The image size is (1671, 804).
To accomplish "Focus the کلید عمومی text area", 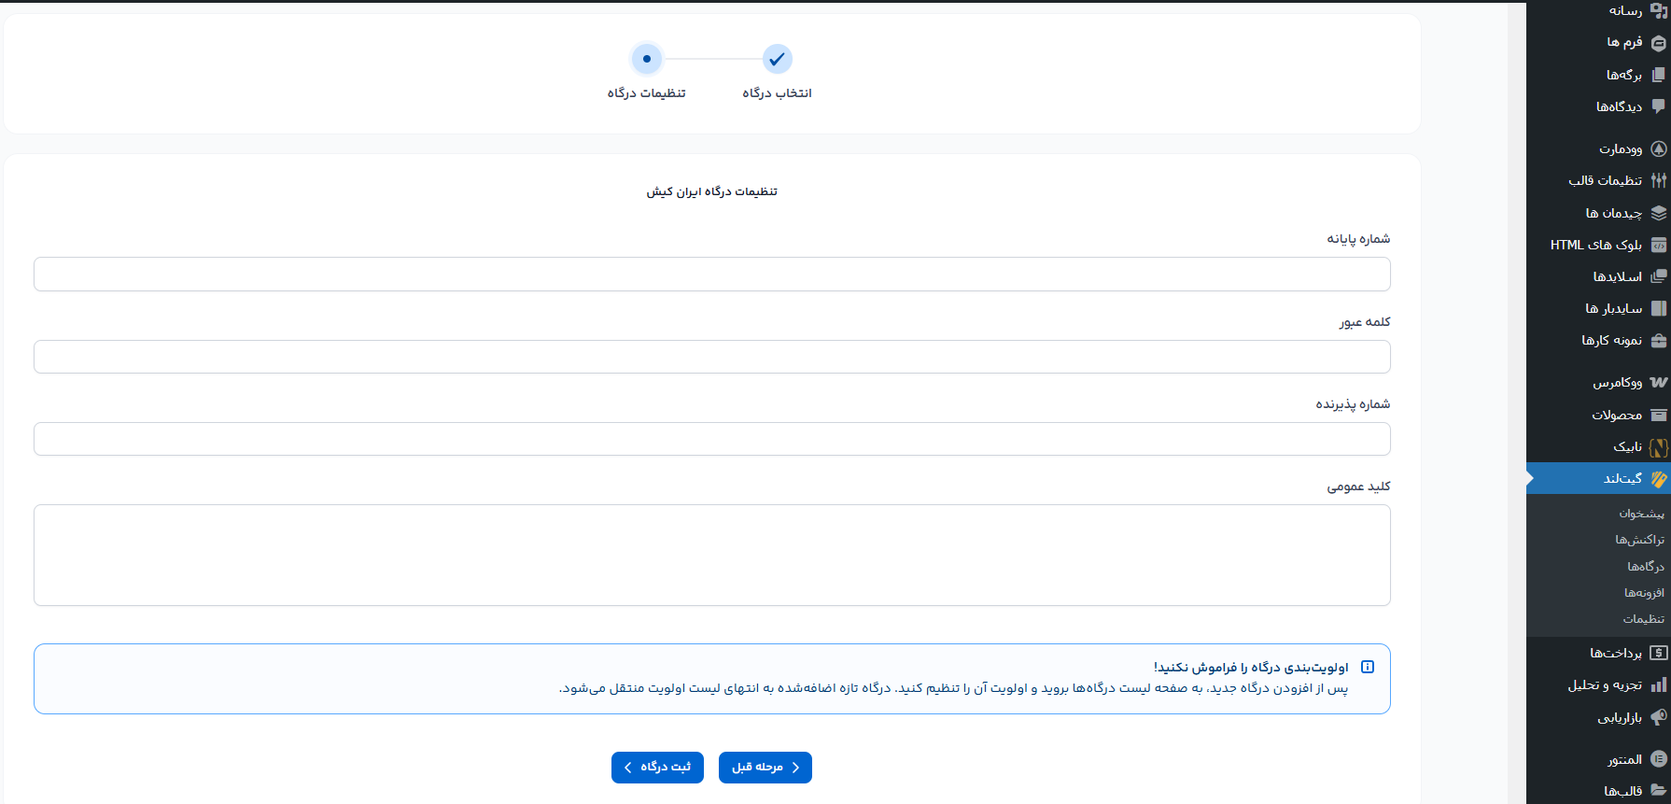I will click(712, 556).
